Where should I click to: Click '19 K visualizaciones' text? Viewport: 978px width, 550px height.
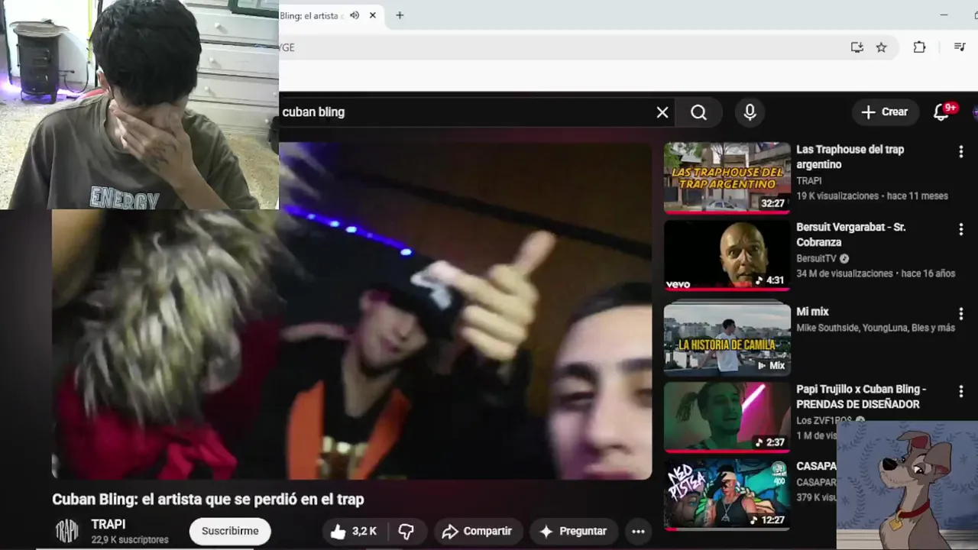click(837, 196)
